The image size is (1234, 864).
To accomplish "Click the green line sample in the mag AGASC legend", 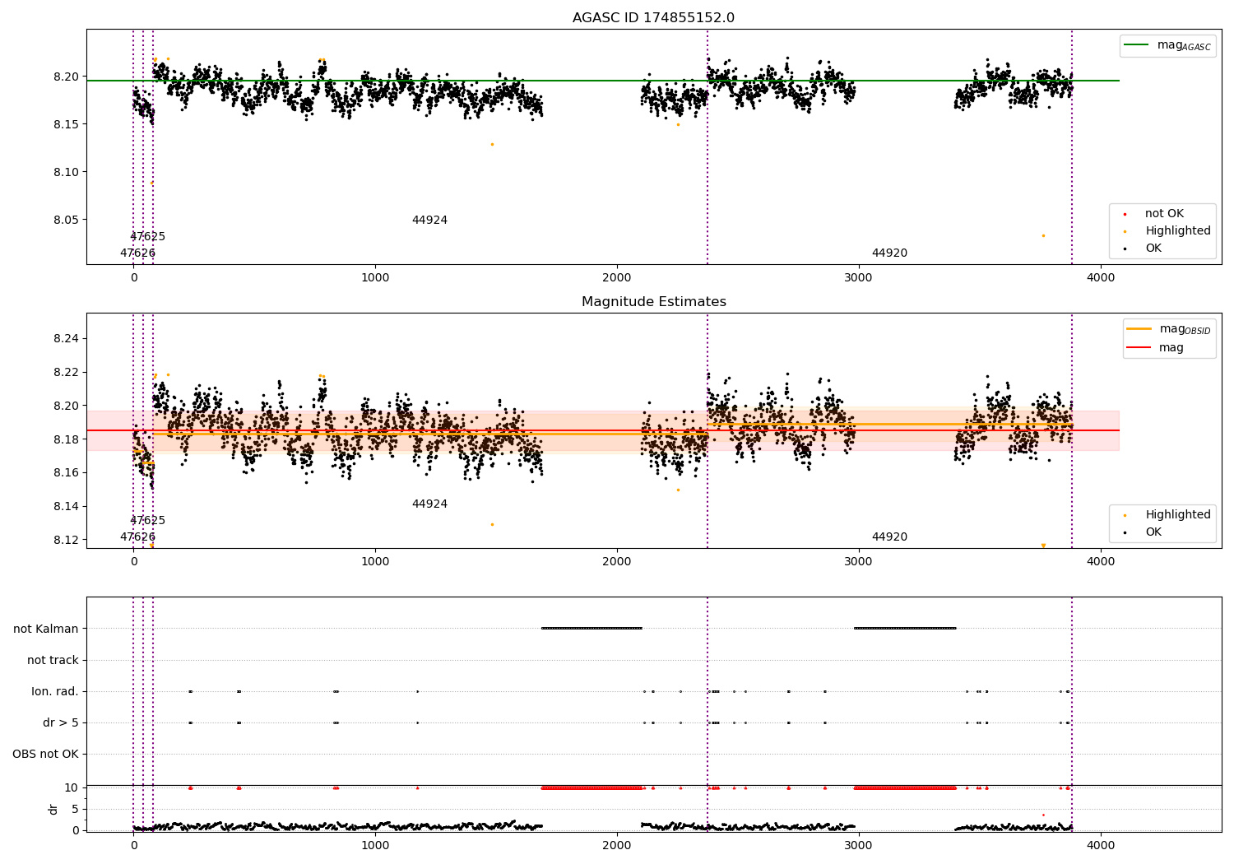I will click(x=1137, y=45).
